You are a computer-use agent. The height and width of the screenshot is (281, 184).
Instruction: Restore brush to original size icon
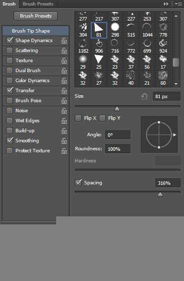pos(144,96)
